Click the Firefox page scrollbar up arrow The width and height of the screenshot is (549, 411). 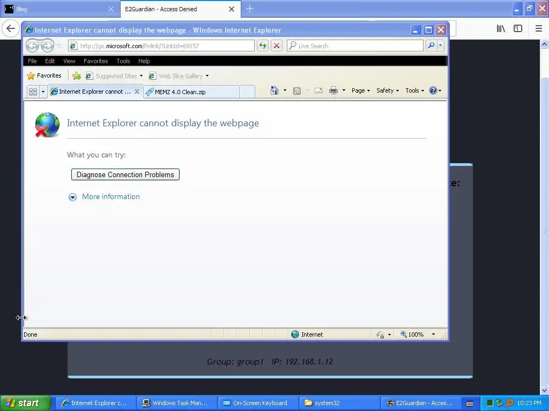coord(545,44)
